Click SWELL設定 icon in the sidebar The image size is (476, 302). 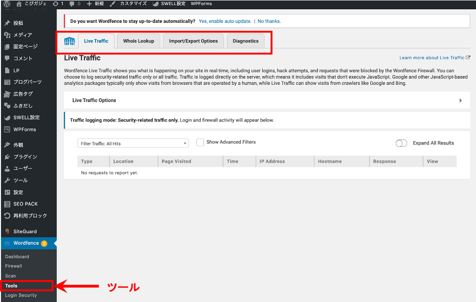coord(7,117)
